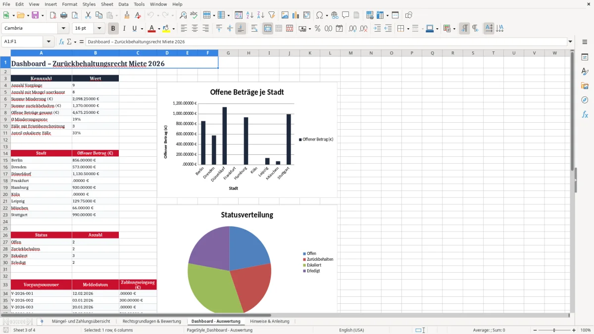Delete decimal place

[x=364, y=29]
